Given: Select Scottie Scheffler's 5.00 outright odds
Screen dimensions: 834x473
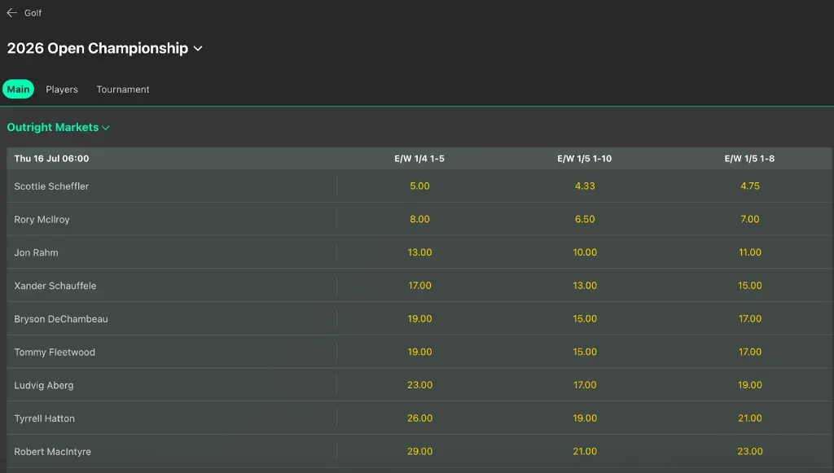Looking at the screenshot, I should click(419, 186).
